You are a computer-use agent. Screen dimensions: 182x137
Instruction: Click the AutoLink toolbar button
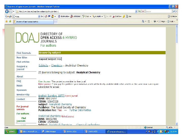(x=97, y=16)
